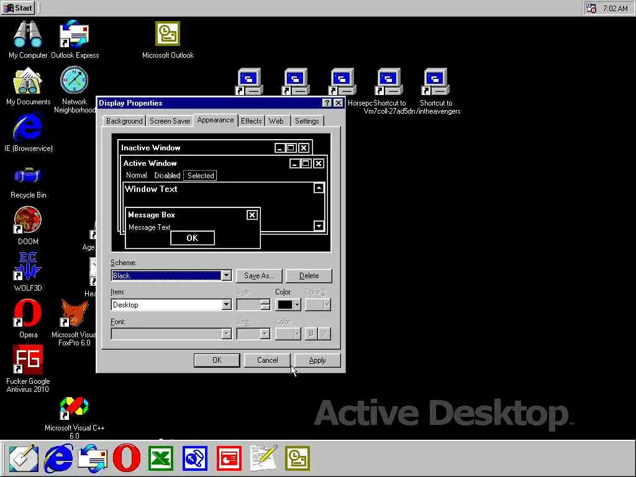Click the Normal menu item in preview
This screenshot has height=477, width=636.
136,175
